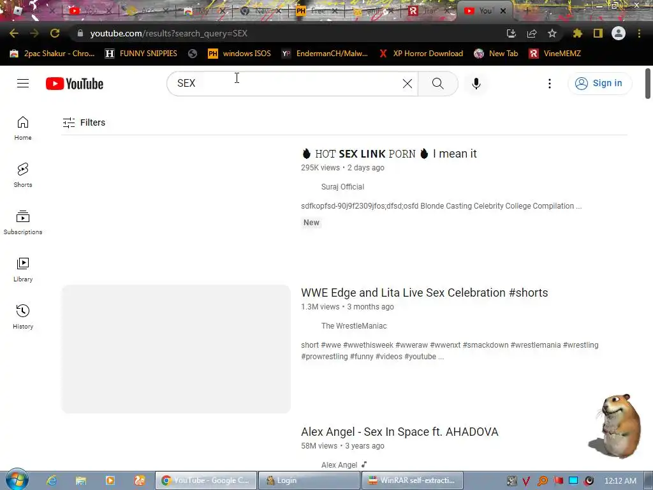
Task: Open the XP Horror Download bookmark
Action: (421, 54)
